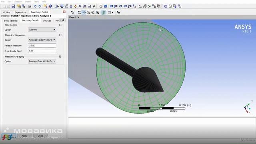Click the blue cube toolbar icon
This screenshot has height=144, width=256.
(x=50, y=6)
